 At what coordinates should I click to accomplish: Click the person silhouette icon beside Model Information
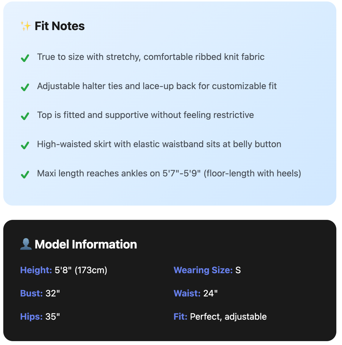[x=26, y=244]
